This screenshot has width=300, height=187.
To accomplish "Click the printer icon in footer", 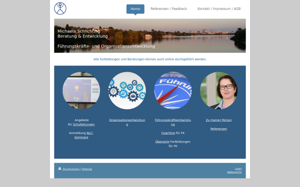I will [59, 169].
